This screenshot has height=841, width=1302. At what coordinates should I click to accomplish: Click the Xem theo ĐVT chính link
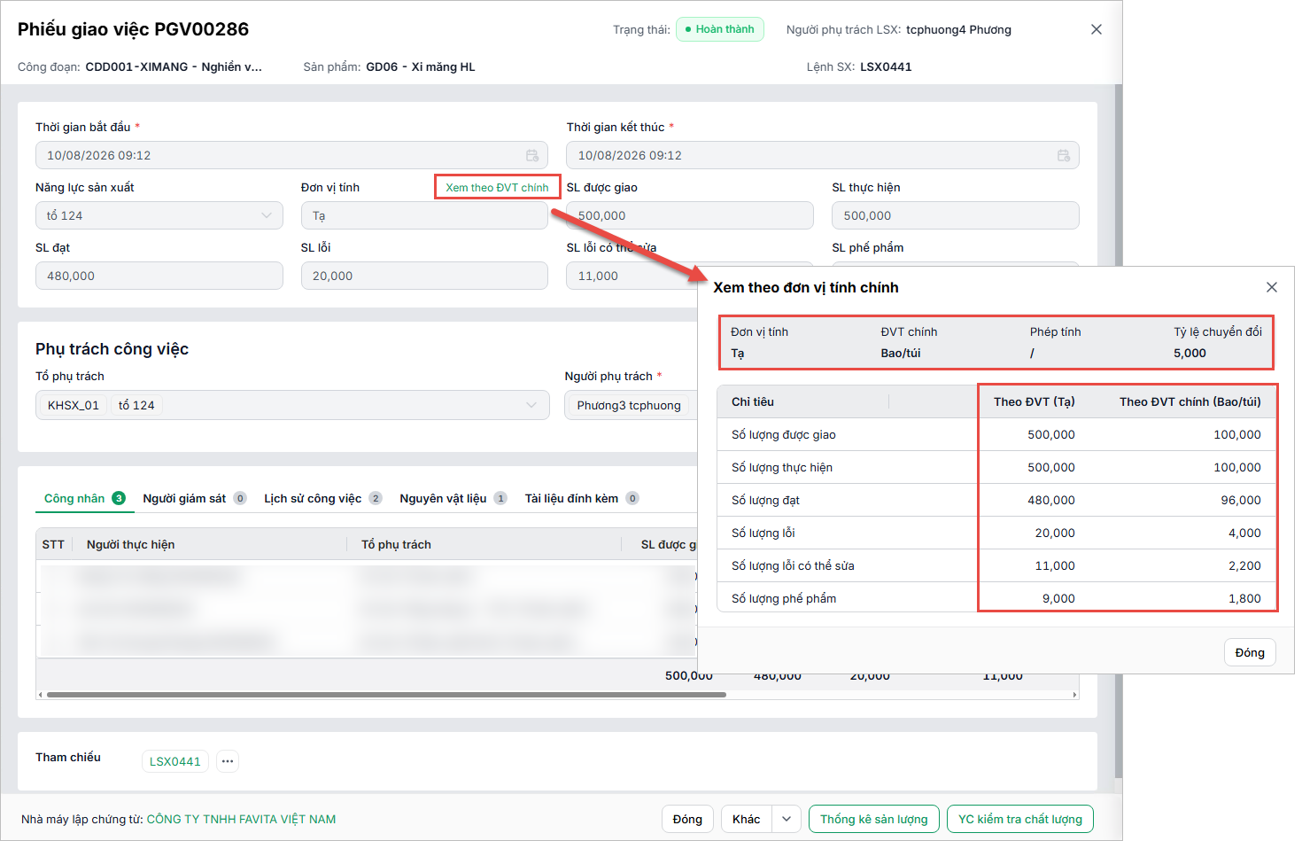[497, 187]
